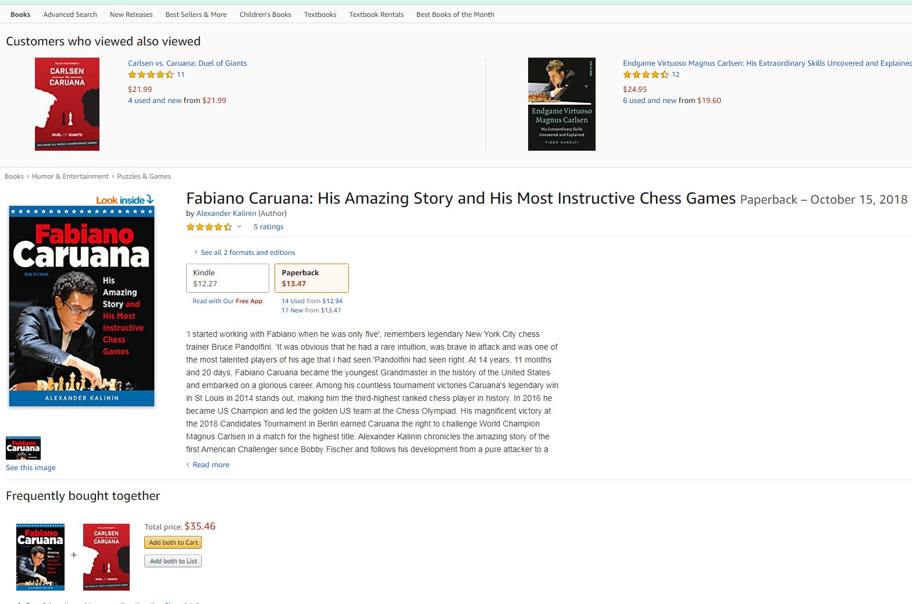Open the main Fabiano Caruana book cover

[x=82, y=306]
